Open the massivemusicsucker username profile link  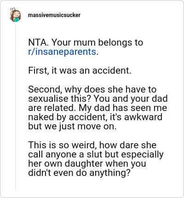pyautogui.click(x=54, y=15)
